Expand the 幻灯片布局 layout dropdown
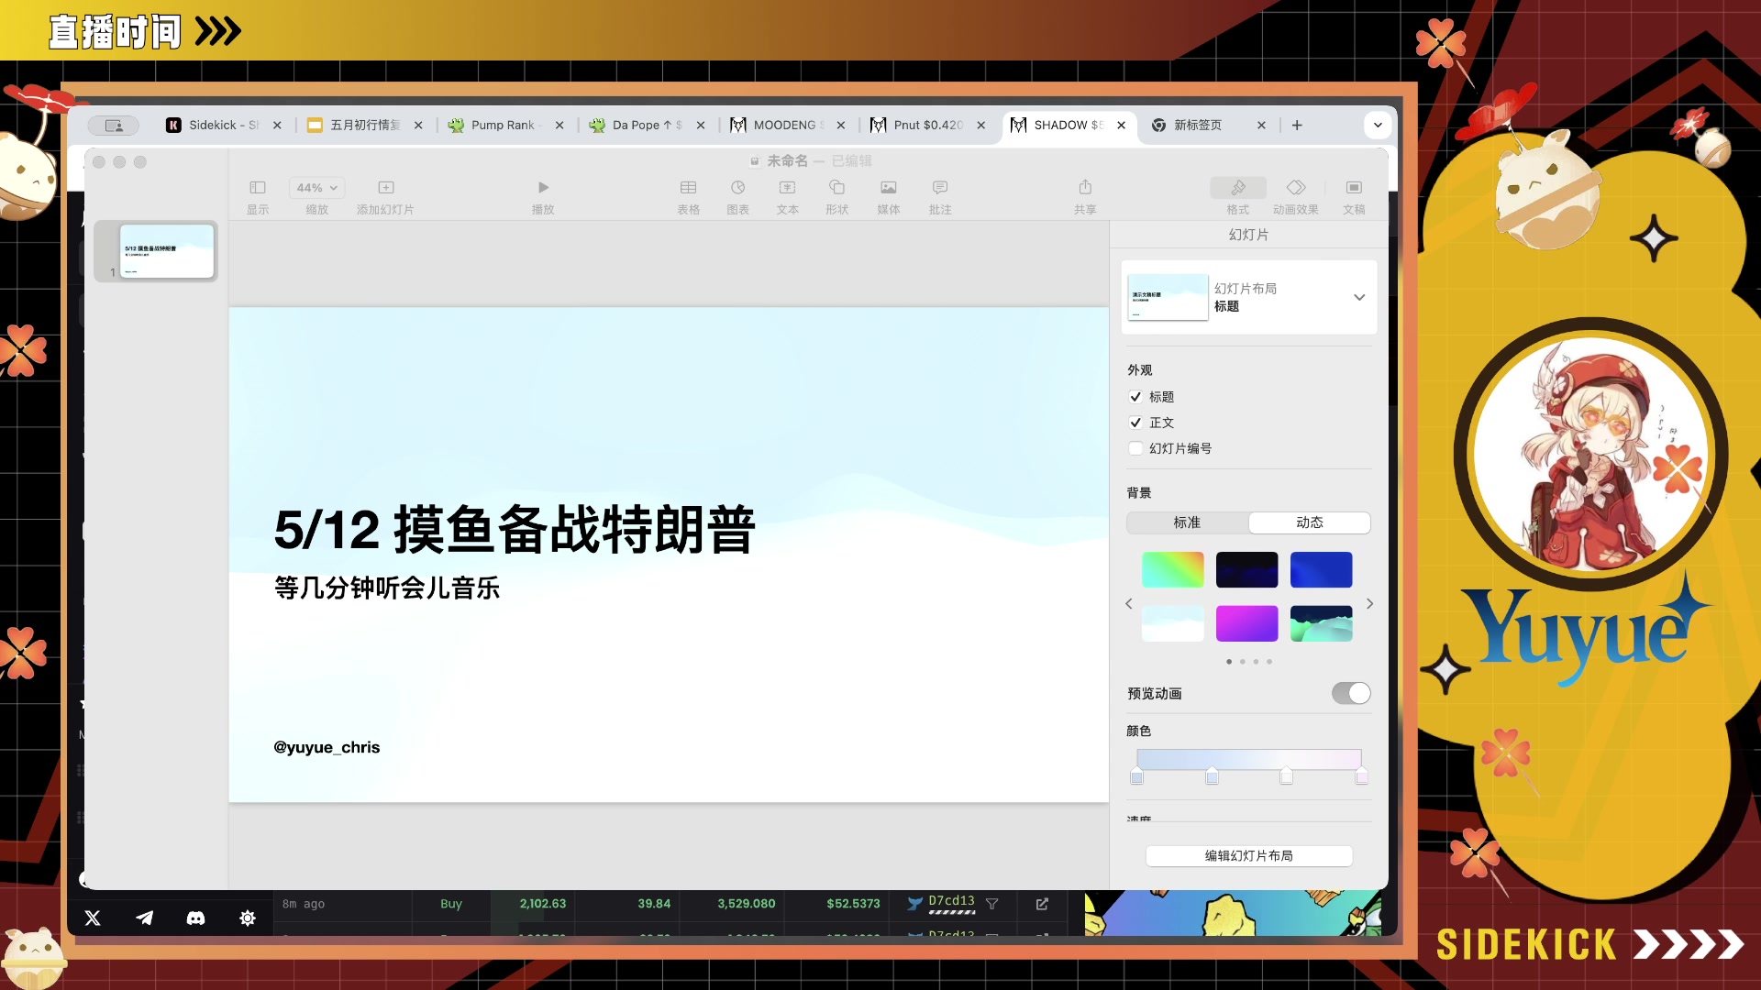1761x990 pixels. 1359,297
